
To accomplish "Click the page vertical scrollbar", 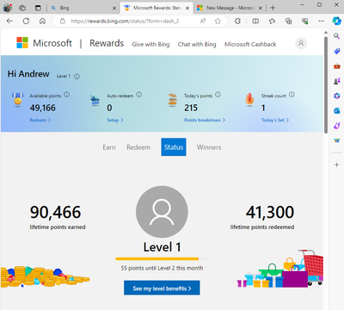I will pos(326,85).
